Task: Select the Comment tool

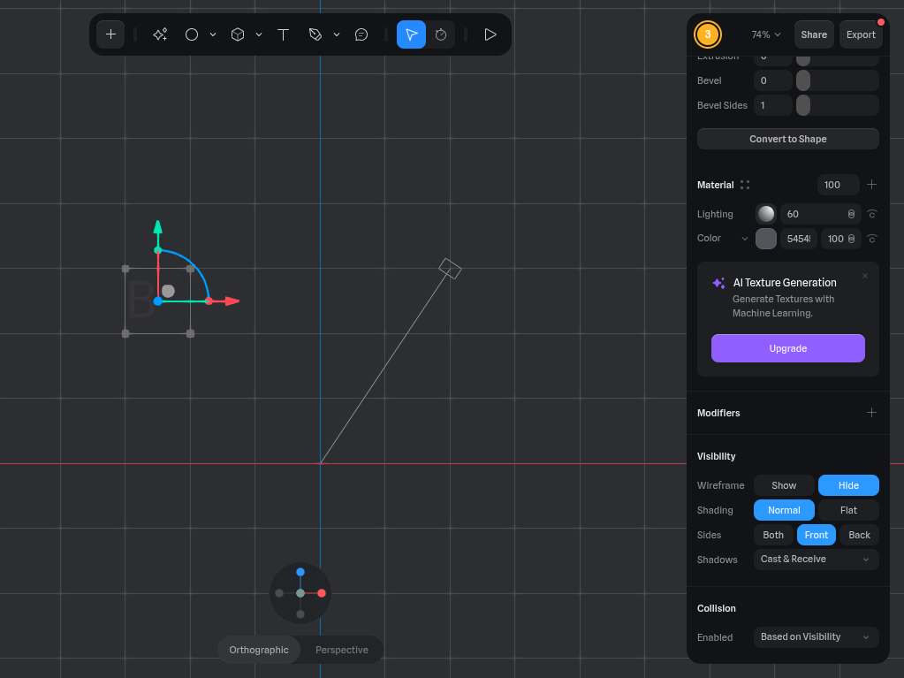Action: (361, 34)
